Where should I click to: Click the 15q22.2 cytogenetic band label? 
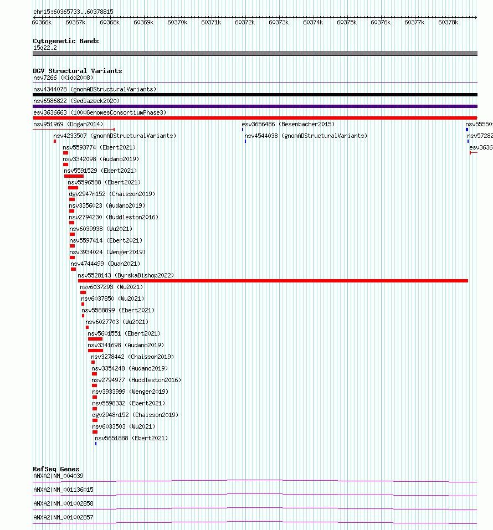tap(45, 48)
